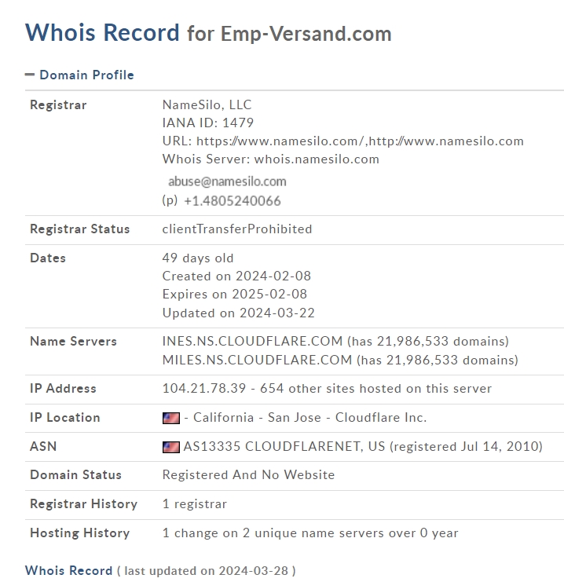Click Whois Server: whois.namesilo.com text

[271, 159]
